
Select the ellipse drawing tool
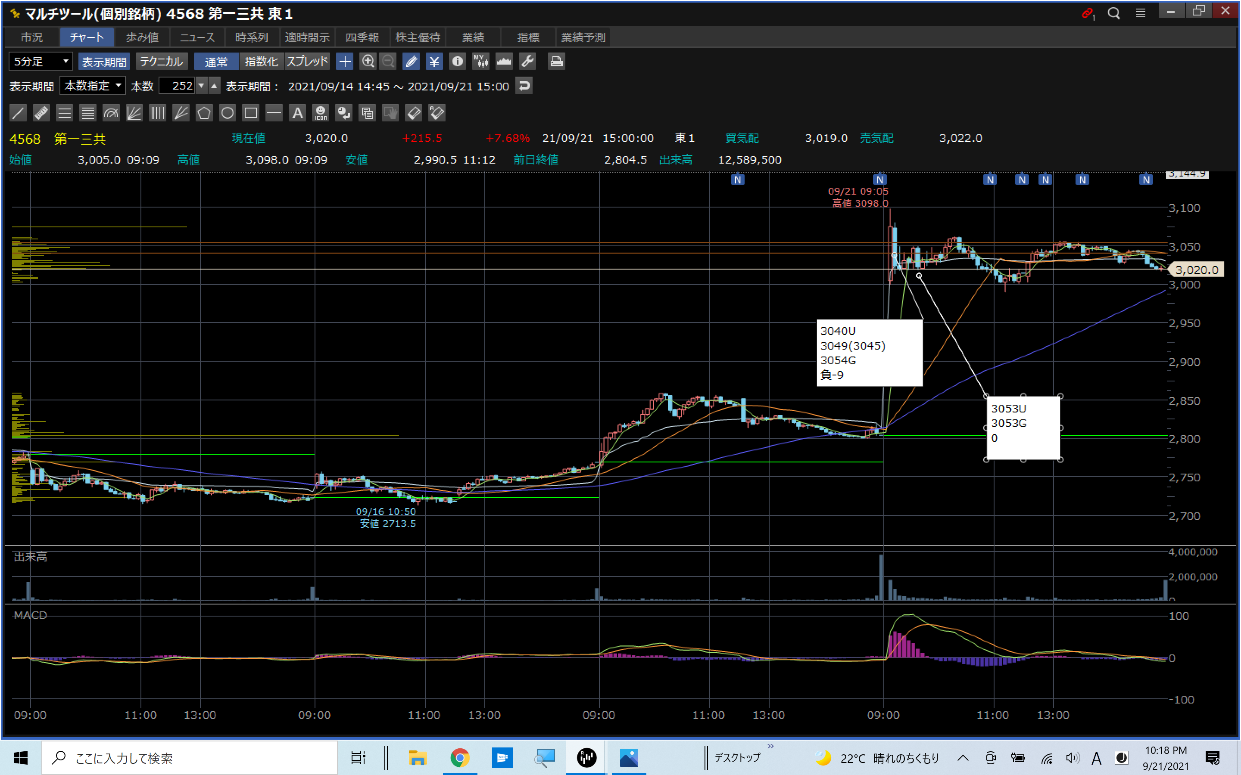[227, 113]
